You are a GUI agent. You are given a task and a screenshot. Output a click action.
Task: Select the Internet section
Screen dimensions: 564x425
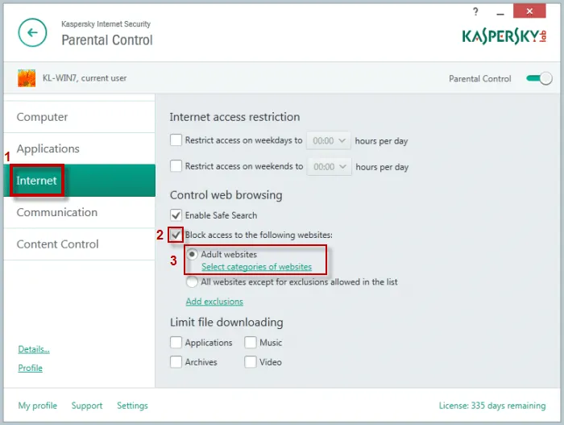point(80,181)
